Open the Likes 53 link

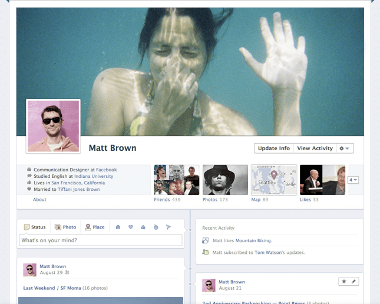309,200
